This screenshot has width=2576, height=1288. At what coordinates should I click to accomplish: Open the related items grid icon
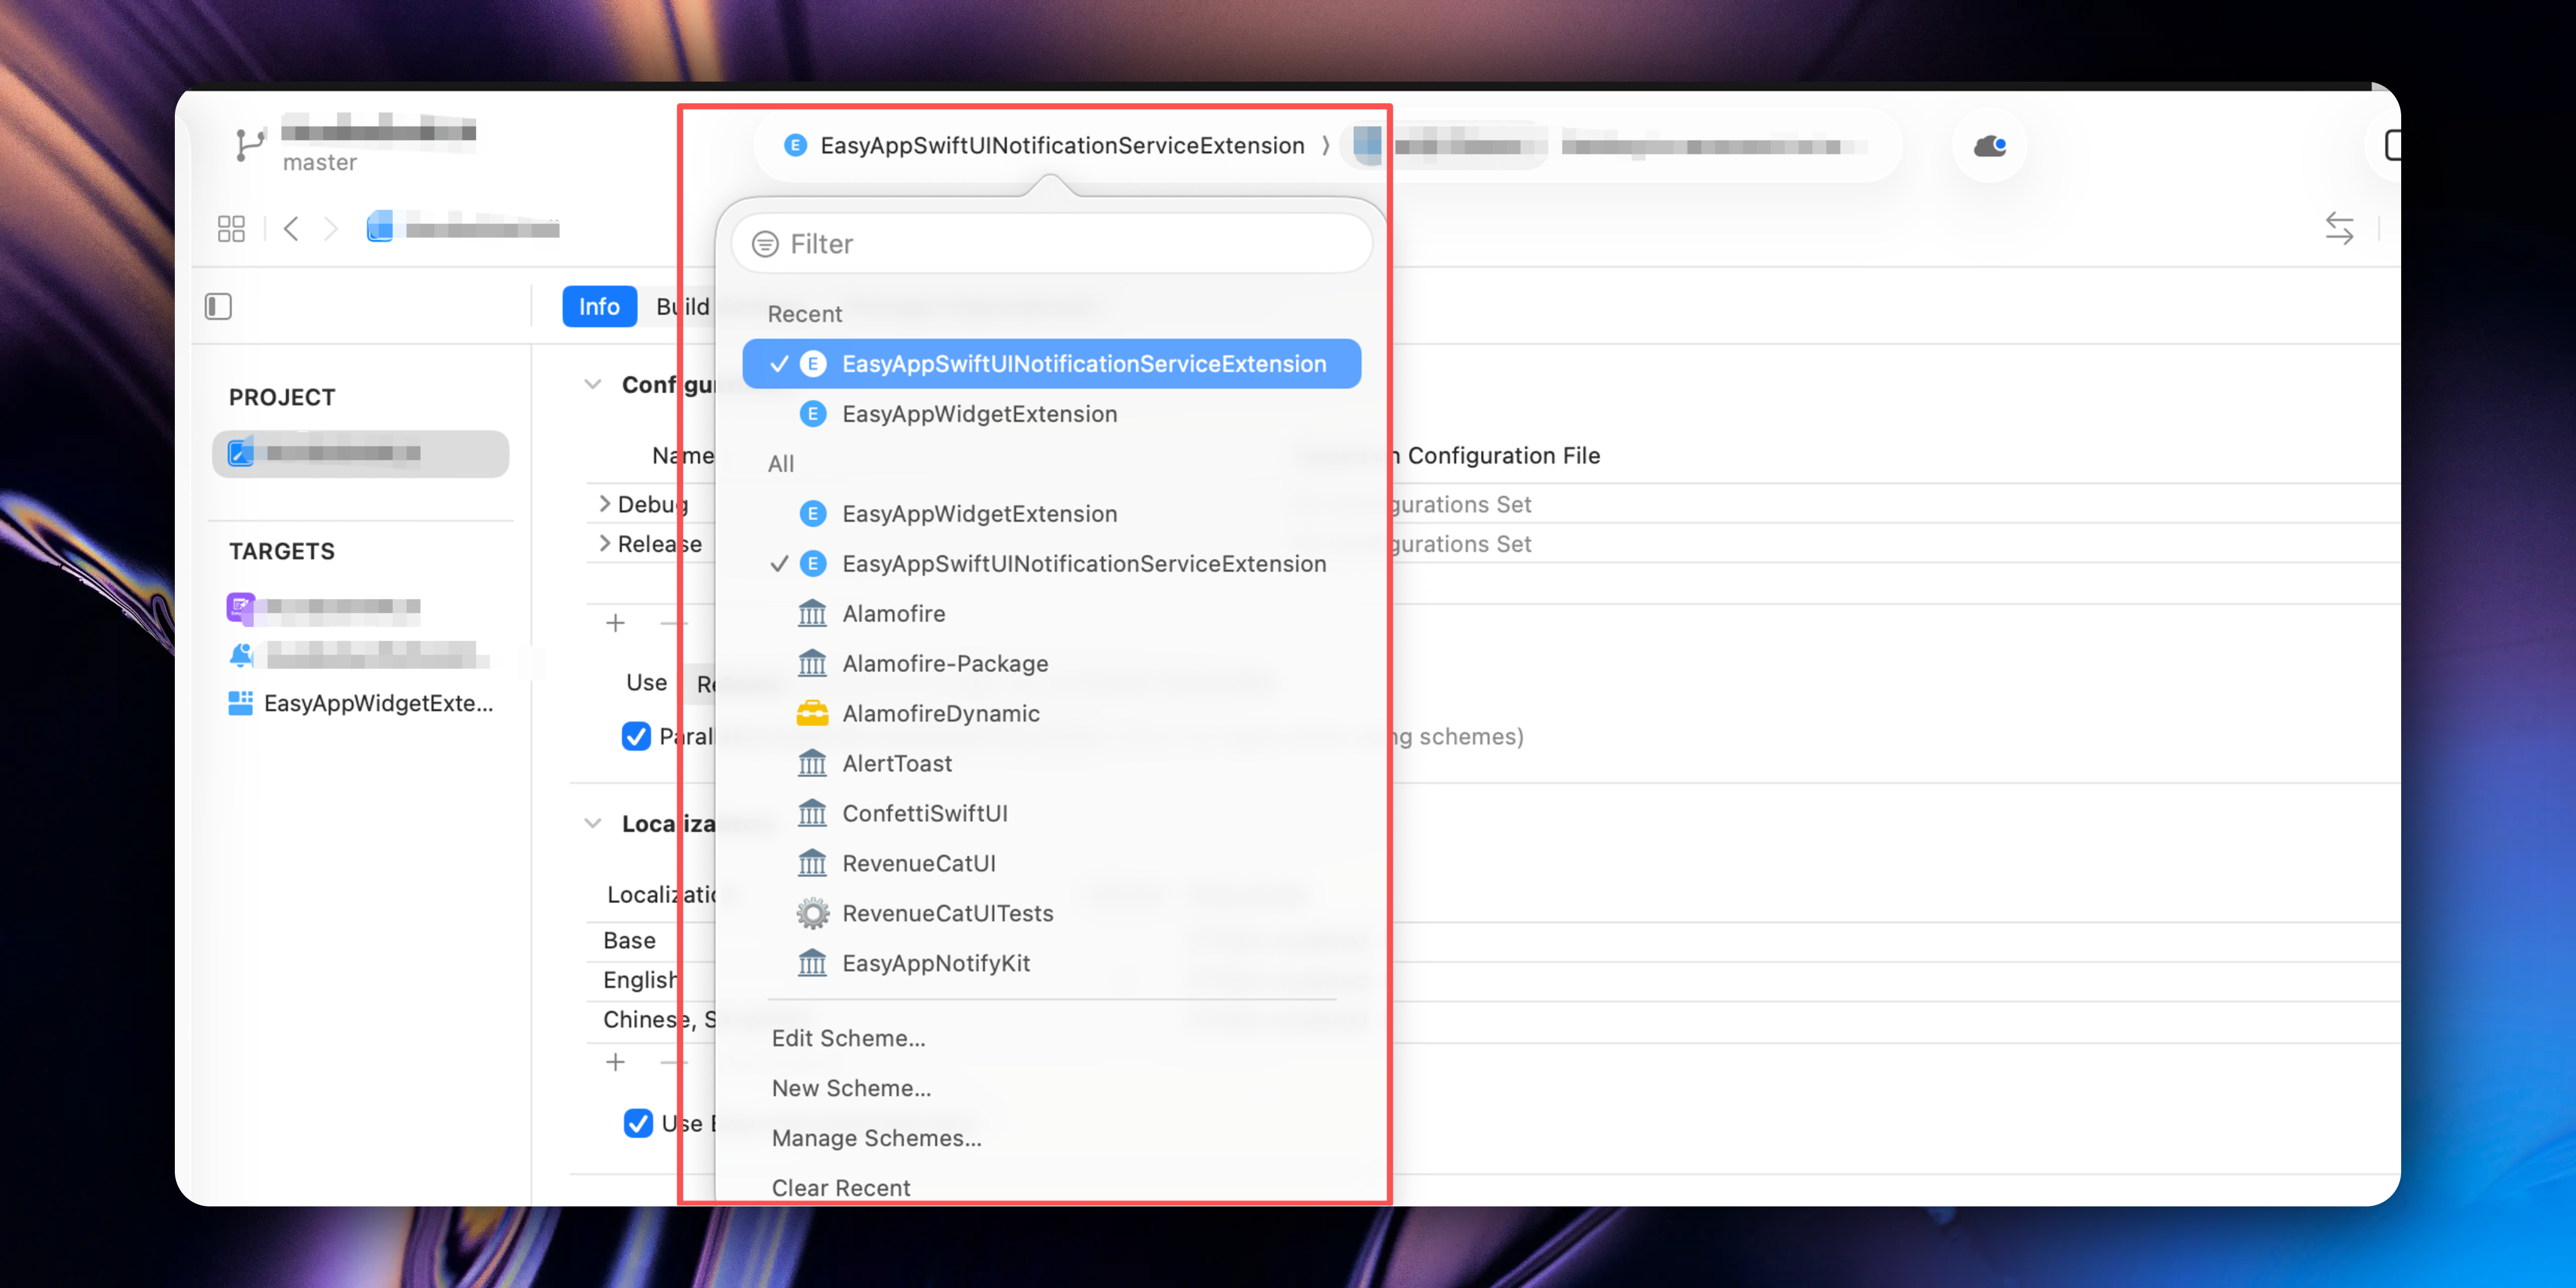[x=231, y=229]
